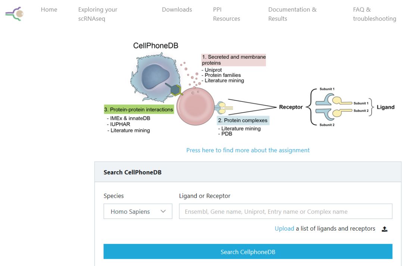403x266 pixels.
Task: Follow the find more about assignment link
Action: click(x=248, y=150)
